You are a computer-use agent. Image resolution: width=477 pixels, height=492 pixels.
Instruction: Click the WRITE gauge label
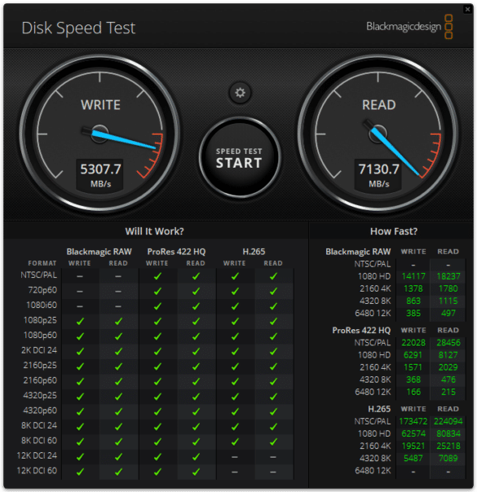(100, 105)
